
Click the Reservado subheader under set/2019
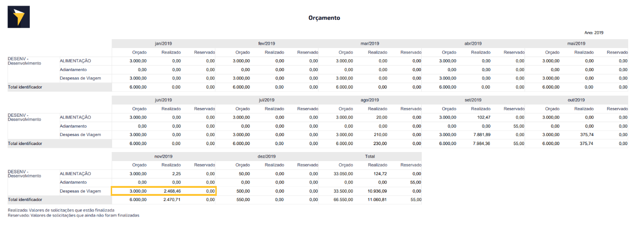(514, 109)
